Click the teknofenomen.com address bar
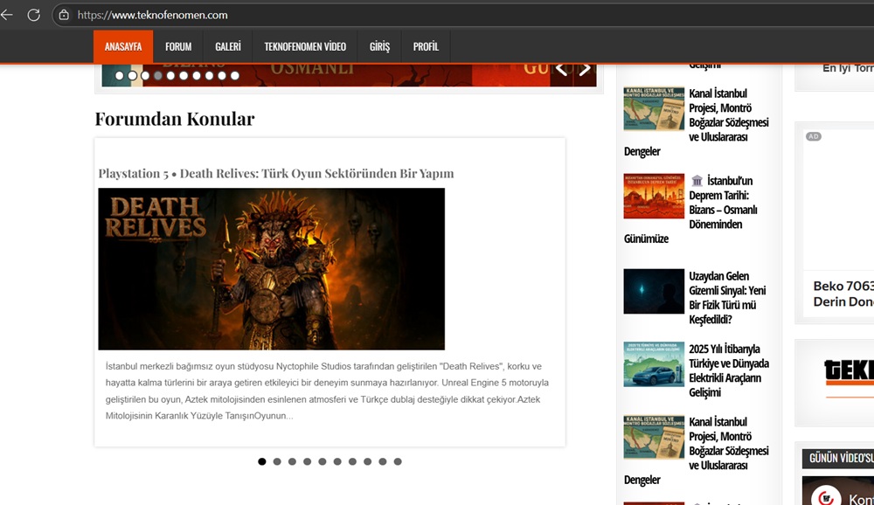This screenshot has width=874, height=505. (462, 15)
